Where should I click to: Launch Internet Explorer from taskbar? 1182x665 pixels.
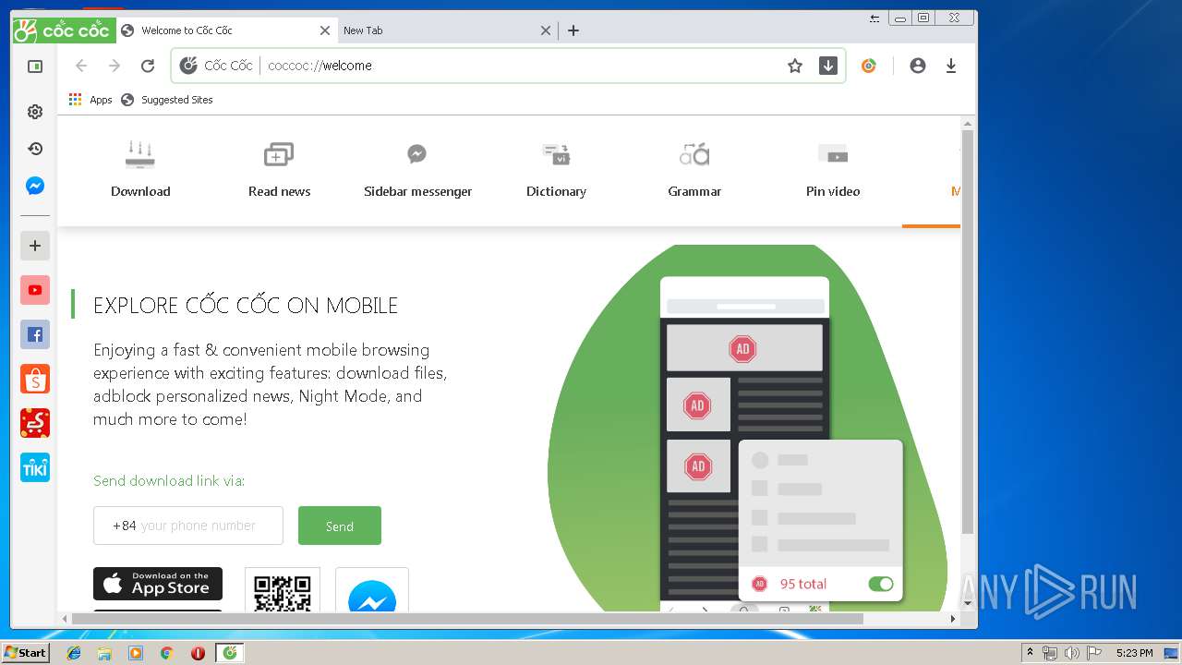74,653
